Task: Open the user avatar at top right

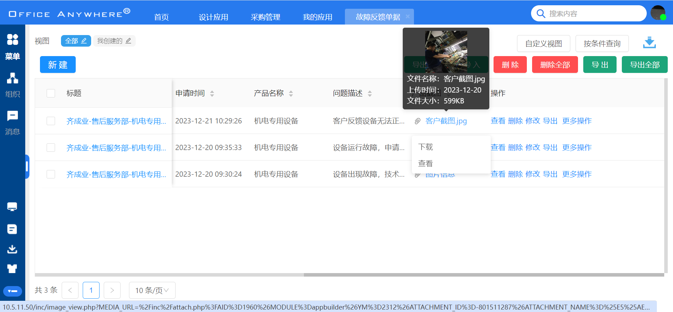Action: pos(658,13)
